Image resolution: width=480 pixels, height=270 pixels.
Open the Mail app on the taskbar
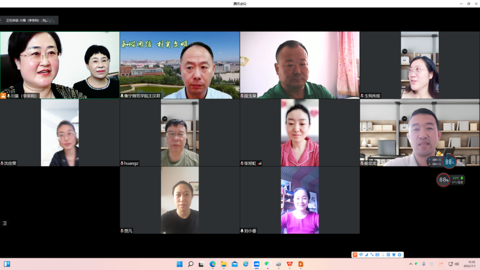235,264
